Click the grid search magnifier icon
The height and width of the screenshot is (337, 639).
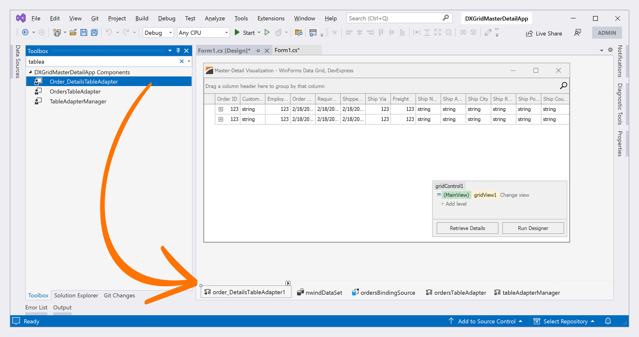[x=563, y=86]
